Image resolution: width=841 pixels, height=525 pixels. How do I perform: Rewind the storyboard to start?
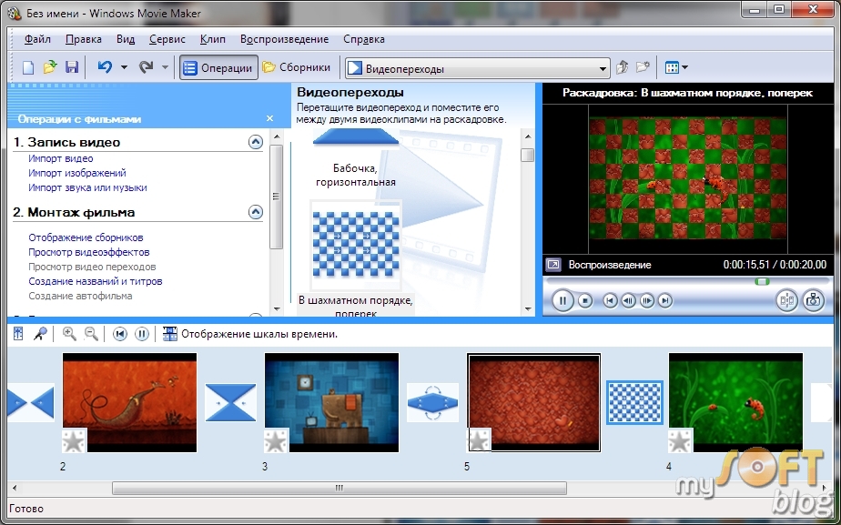tap(119, 334)
